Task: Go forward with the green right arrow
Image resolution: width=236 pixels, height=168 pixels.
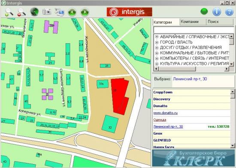Action: tap(85, 12)
